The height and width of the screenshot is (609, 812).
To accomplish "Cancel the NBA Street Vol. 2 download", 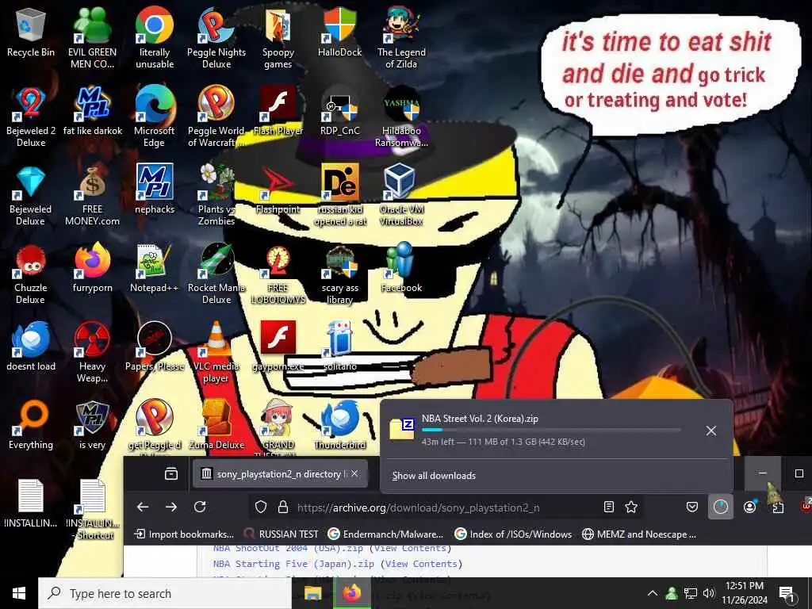I will tap(711, 431).
